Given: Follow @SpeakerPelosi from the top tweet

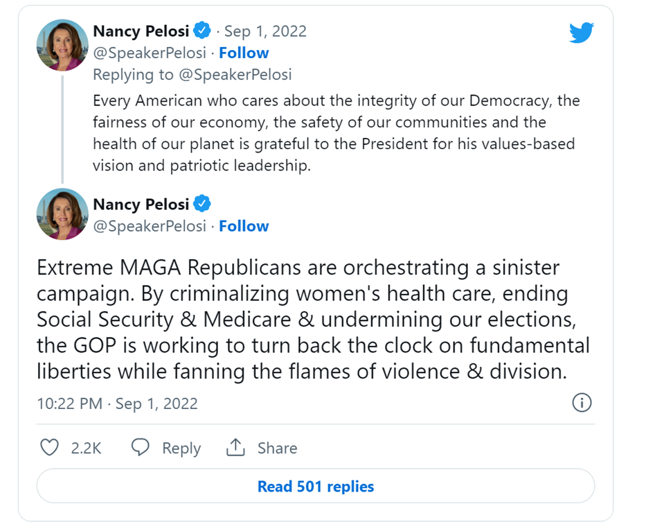Looking at the screenshot, I should (x=244, y=53).
